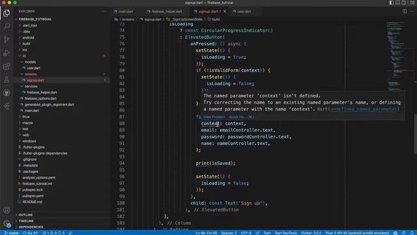Customize layout icon in title bar
Viewport: 417px width, 235px height.
click(x=412, y=3)
